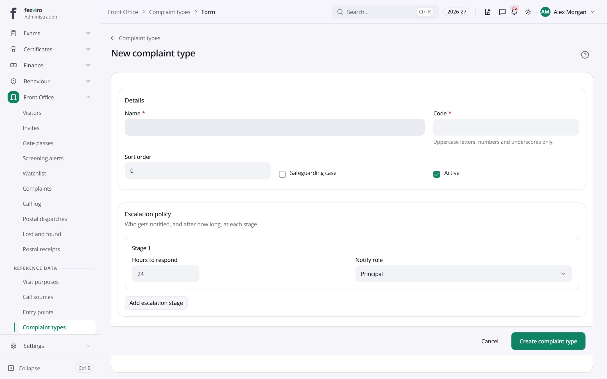Click the Settings gear icon
Screen dimensions: 607x379
point(13,346)
